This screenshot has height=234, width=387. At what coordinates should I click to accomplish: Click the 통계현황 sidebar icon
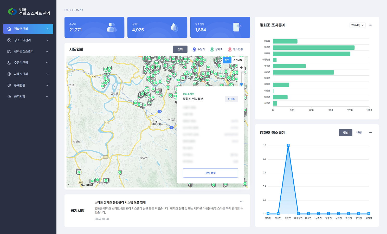point(9,85)
